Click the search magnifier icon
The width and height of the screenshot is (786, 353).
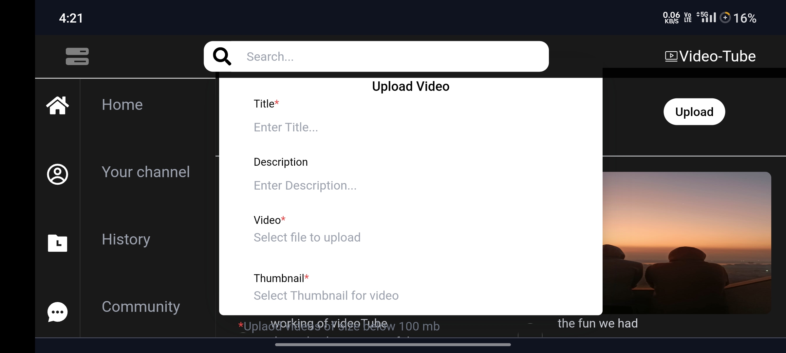tap(222, 56)
